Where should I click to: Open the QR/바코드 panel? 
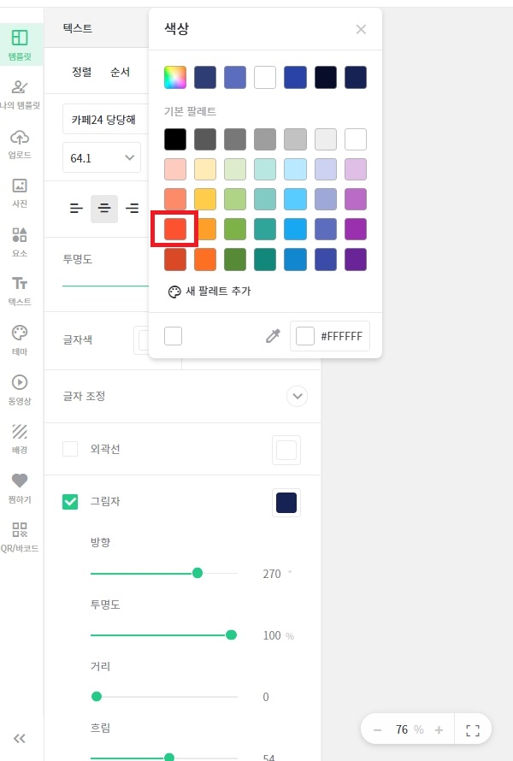point(20,538)
